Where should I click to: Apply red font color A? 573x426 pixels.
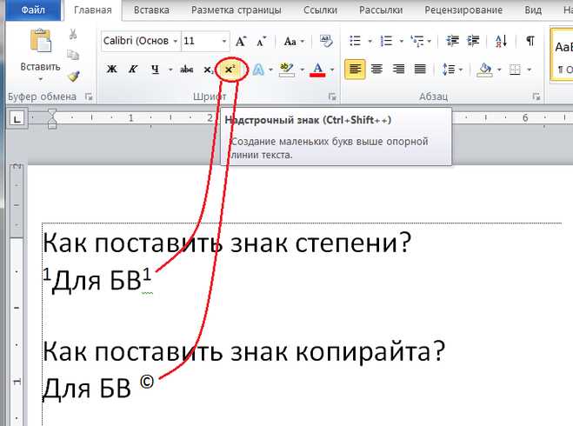pos(317,70)
